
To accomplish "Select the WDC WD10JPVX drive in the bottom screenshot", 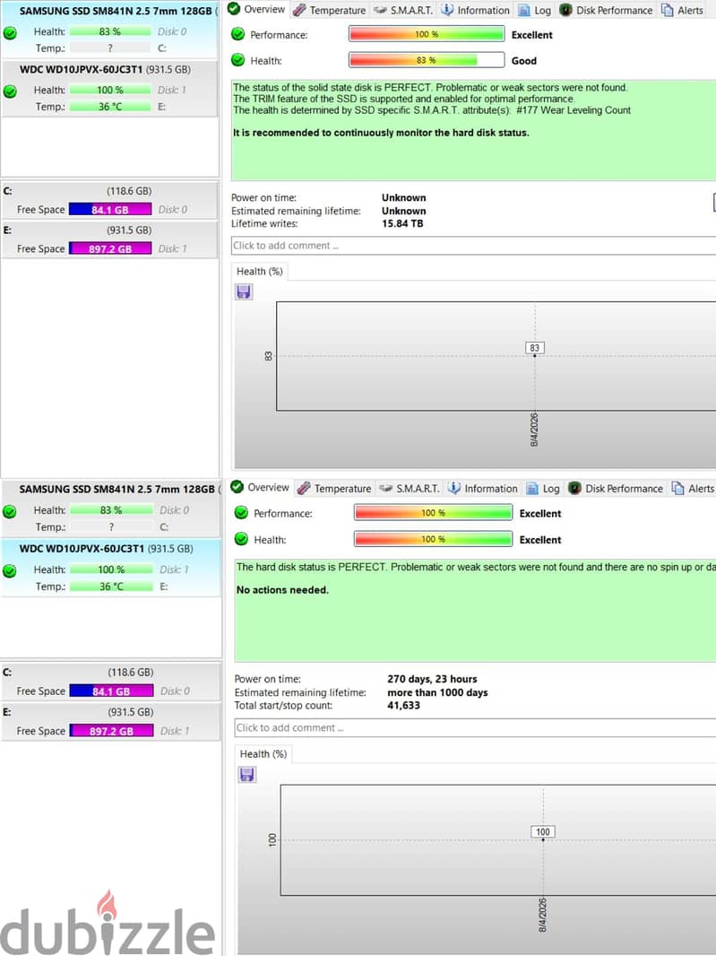I will click(x=111, y=567).
